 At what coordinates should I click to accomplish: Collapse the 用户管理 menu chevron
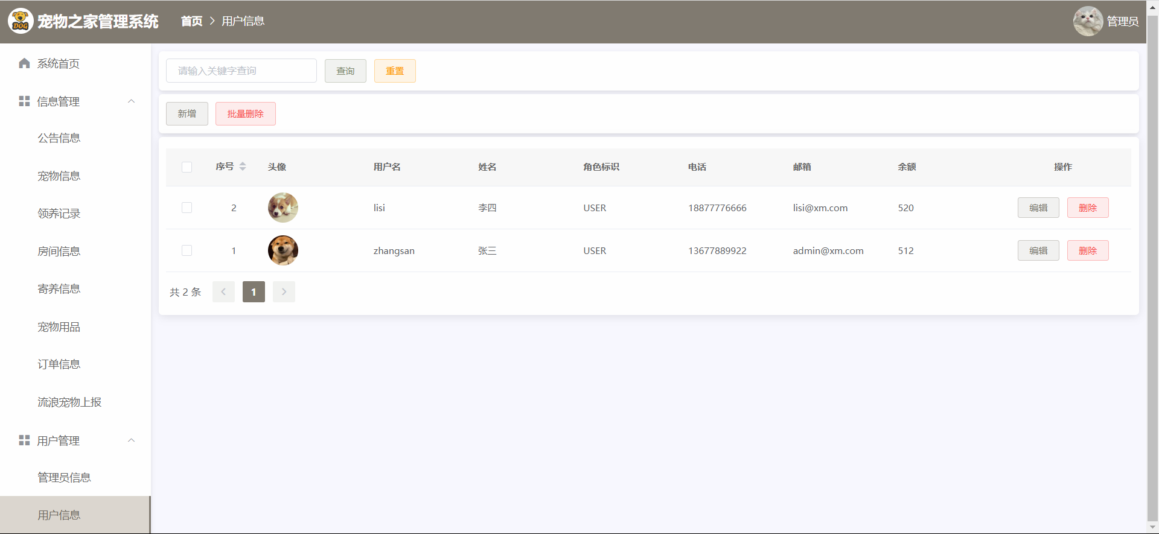pos(131,440)
